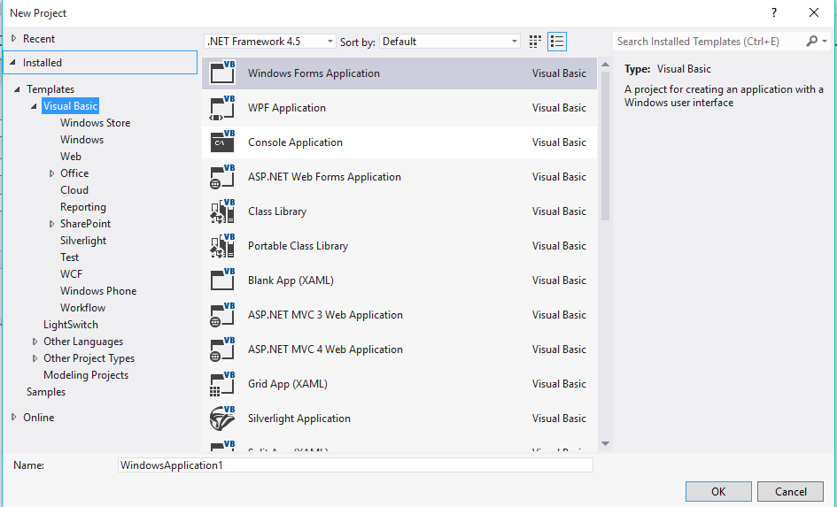Expand the SharePoint tree node

coord(51,224)
